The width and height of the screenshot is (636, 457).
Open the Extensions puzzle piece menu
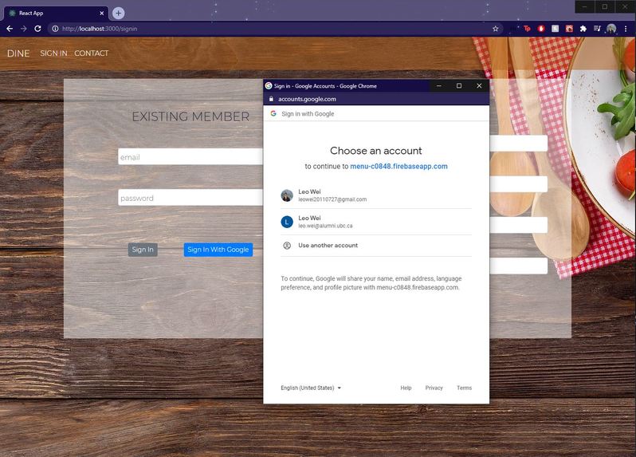583,29
